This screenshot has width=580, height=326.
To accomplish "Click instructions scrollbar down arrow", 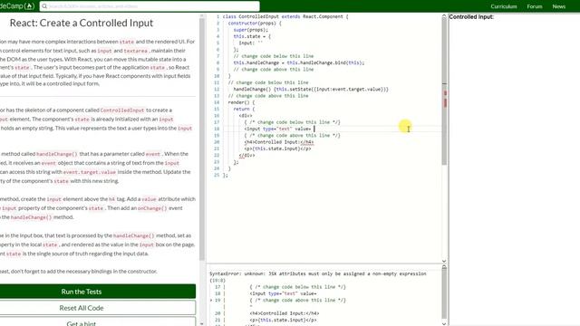I will (202, 323).
